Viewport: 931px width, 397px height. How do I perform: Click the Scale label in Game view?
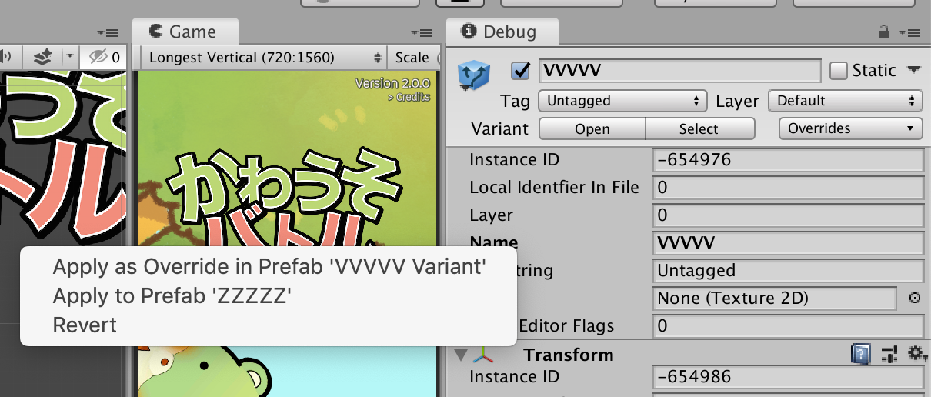click(412, 58)
